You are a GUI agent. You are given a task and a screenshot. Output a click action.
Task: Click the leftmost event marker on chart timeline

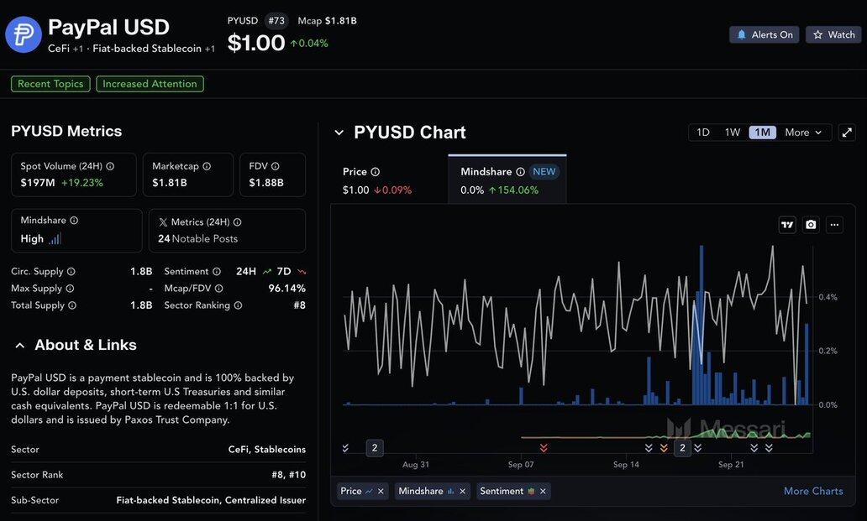point(345,448)
